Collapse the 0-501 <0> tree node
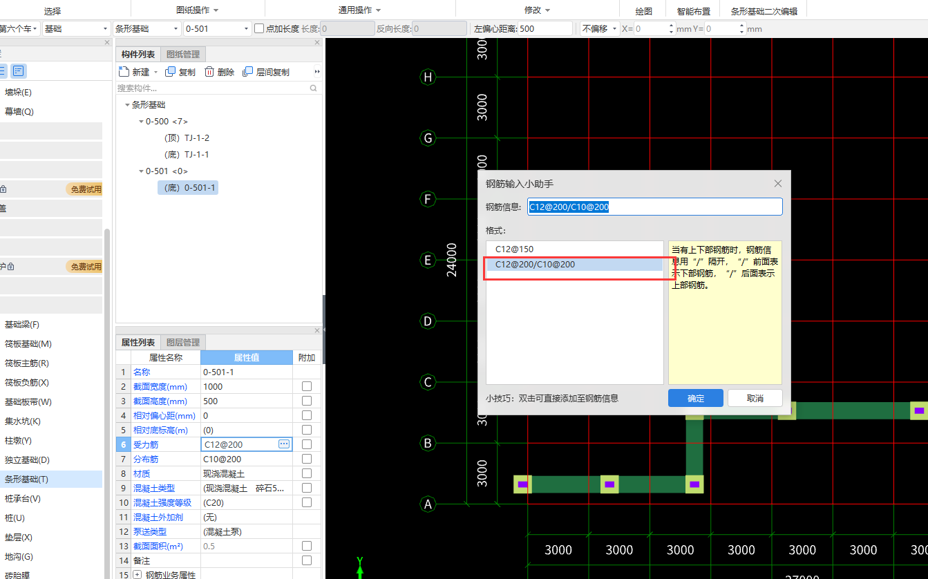 coord(141,171)
